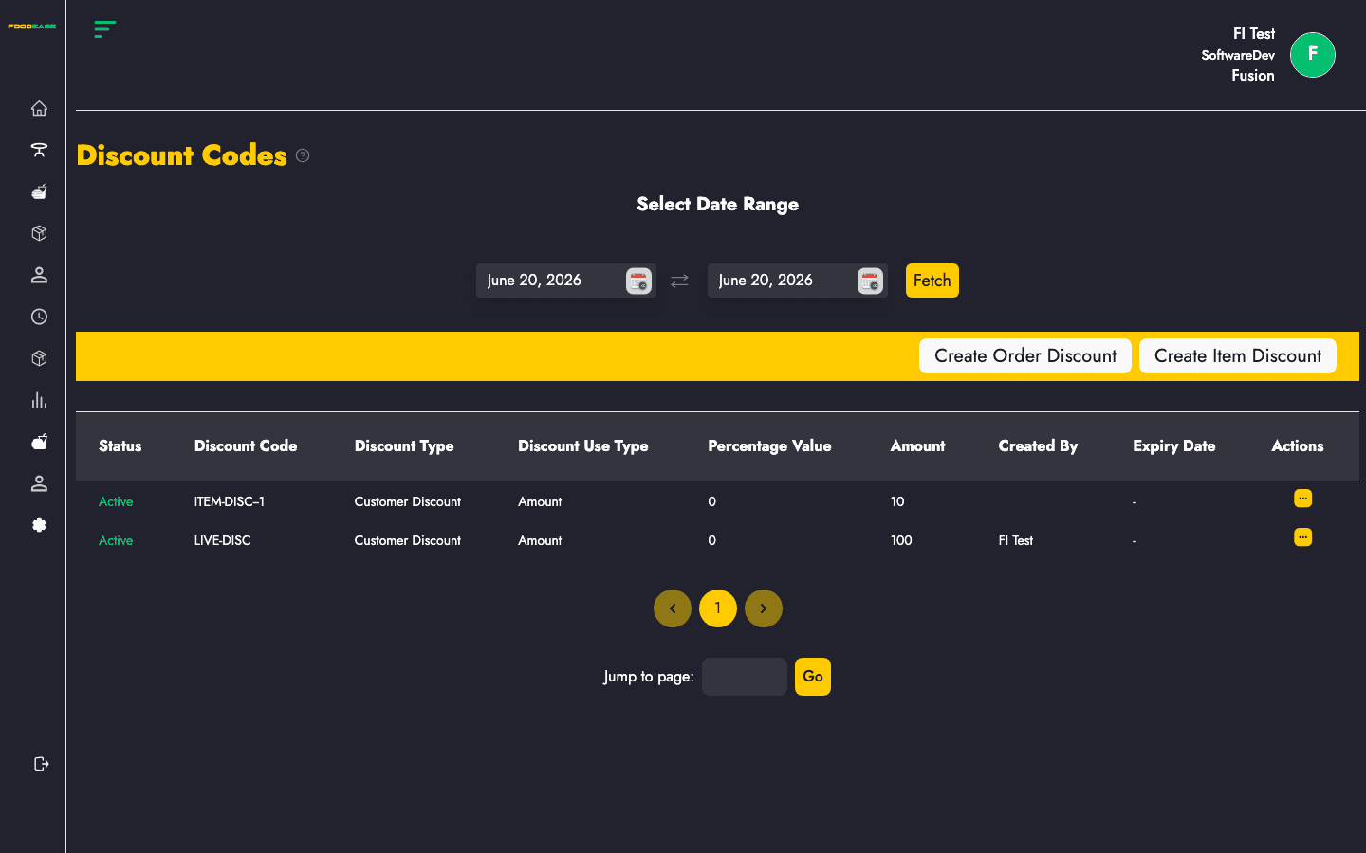Image resolution: width=1366 pixels, height=853 pixels.
Task: Open the settings gear icon in sidebar
Action: (39, 525)
